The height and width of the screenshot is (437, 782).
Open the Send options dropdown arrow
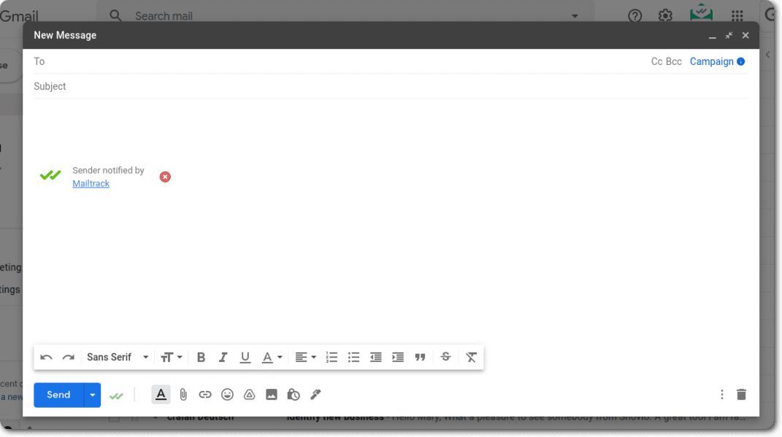(x=92, y=395)
